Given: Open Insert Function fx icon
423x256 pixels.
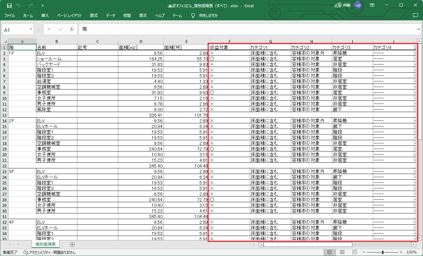Looking at the screenshot, I should click(71, 29).
